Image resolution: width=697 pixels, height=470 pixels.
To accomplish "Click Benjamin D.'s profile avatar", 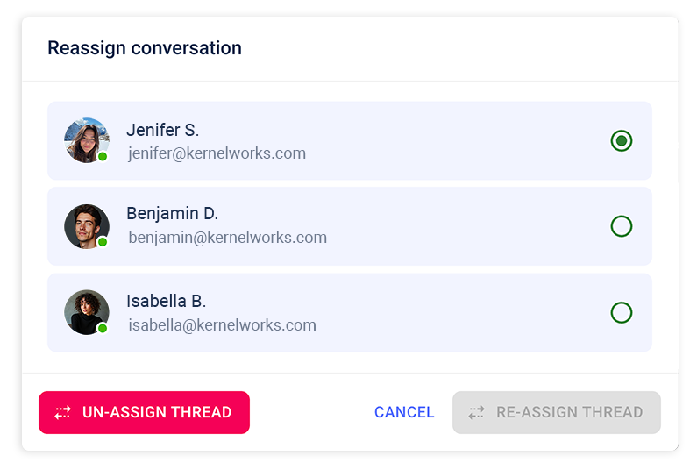I will (86, 226).
